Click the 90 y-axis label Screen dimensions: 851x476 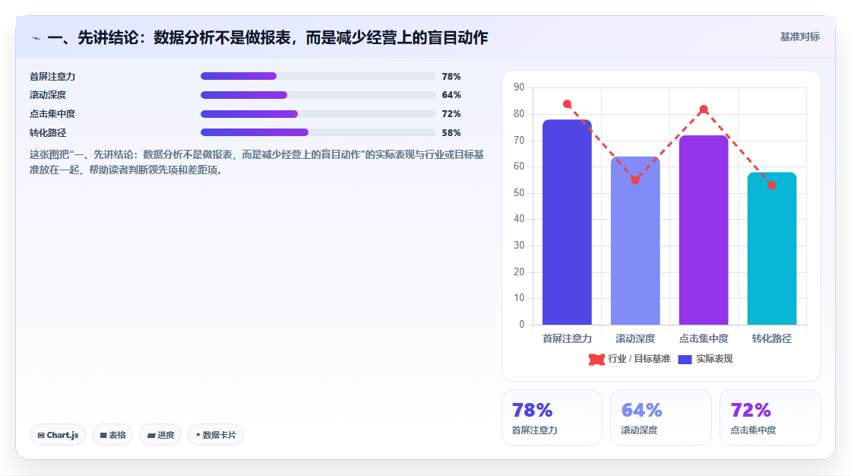tap(519, 87)
